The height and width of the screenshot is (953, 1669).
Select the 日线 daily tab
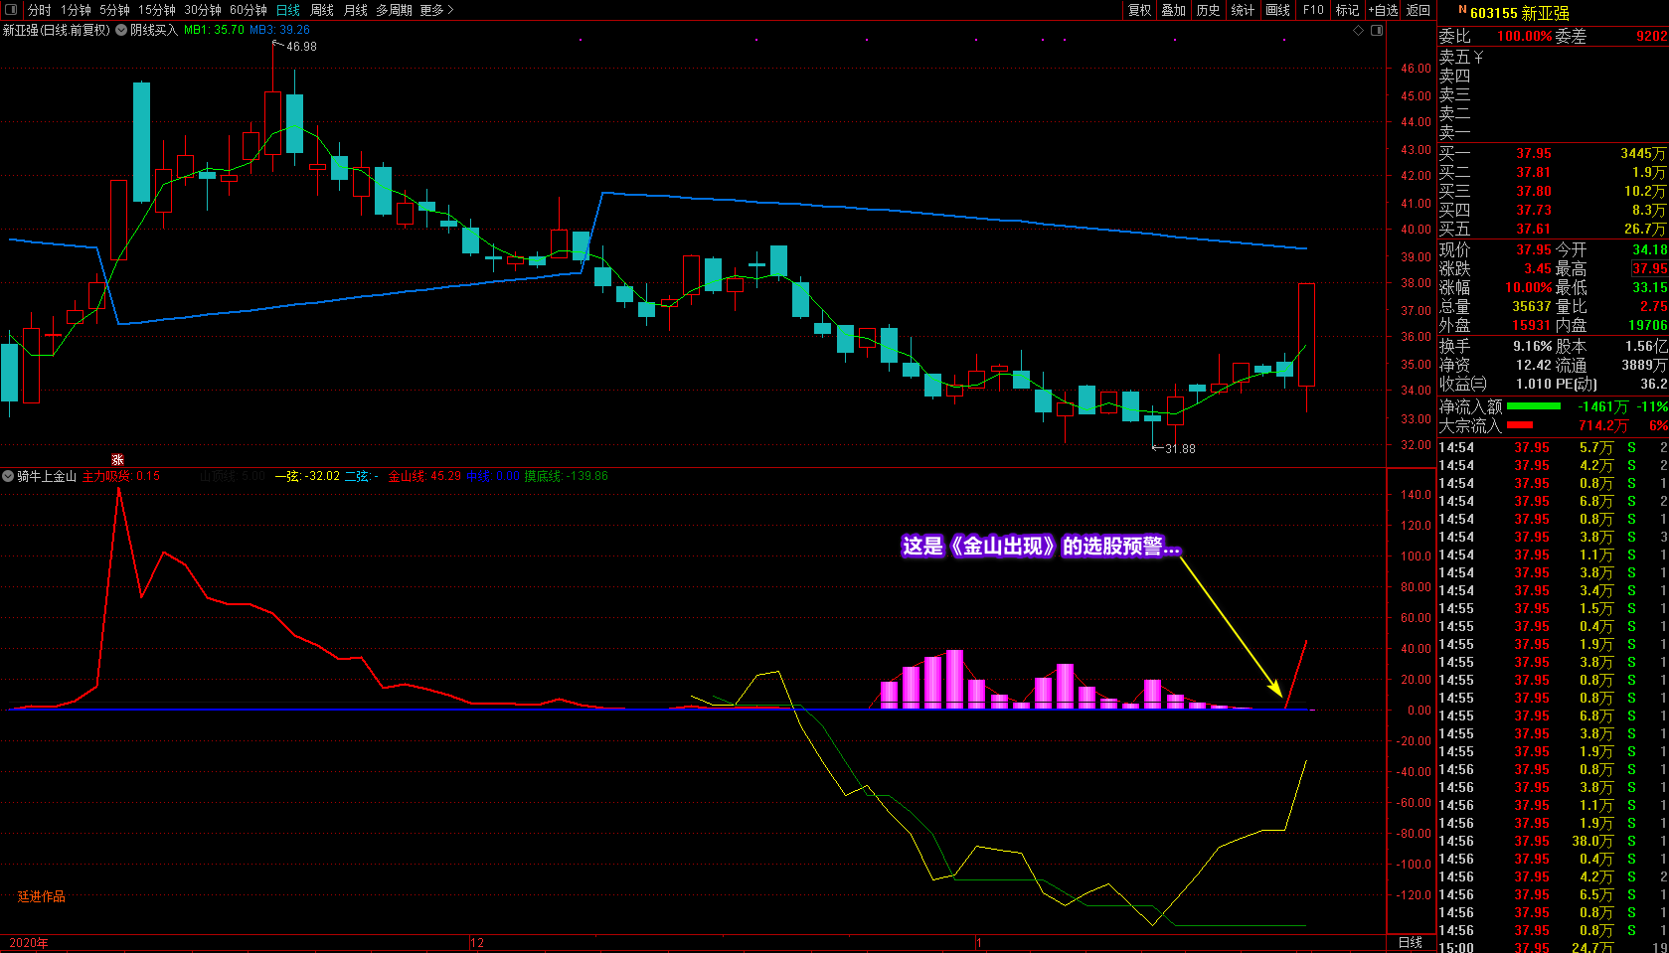click(288, 10)
